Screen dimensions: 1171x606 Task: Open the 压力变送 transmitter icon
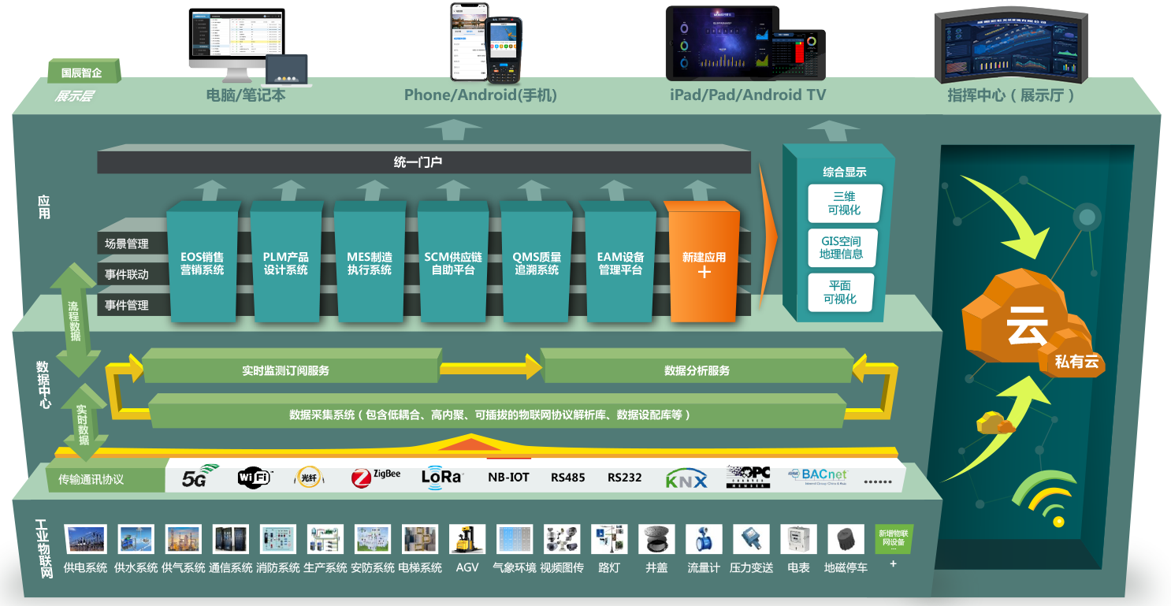[751, 540]
